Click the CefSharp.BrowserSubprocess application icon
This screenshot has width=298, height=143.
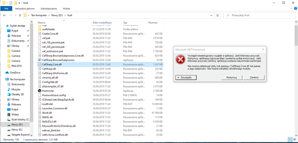point(39,60)
